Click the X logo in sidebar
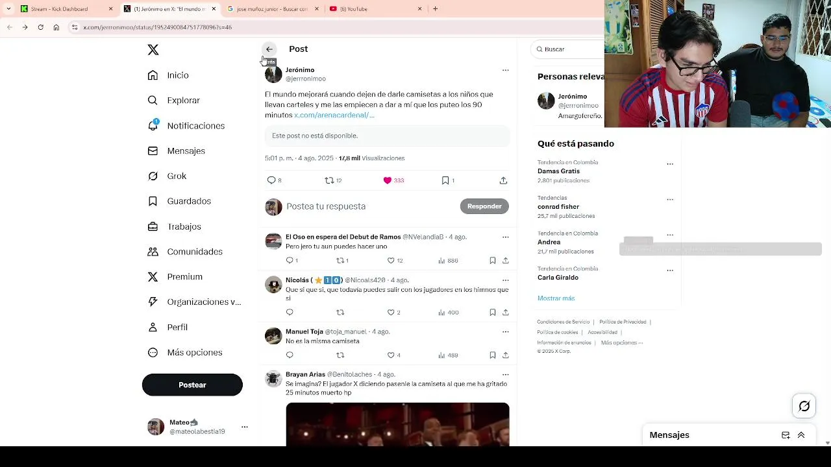 tap(153, 50)
